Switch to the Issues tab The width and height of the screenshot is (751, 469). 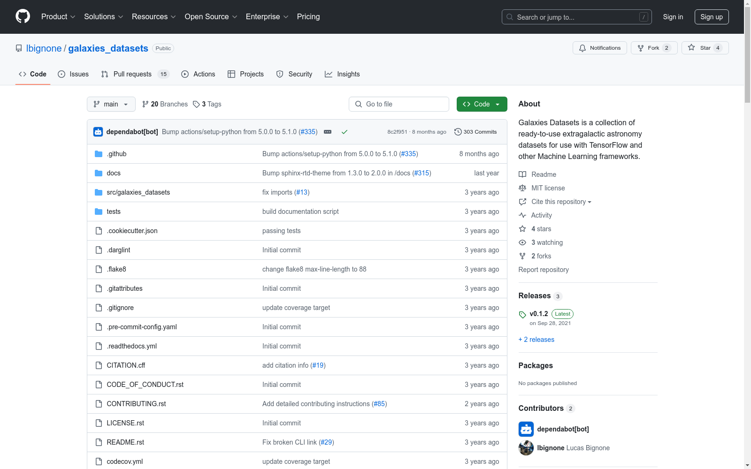point(73,74)
